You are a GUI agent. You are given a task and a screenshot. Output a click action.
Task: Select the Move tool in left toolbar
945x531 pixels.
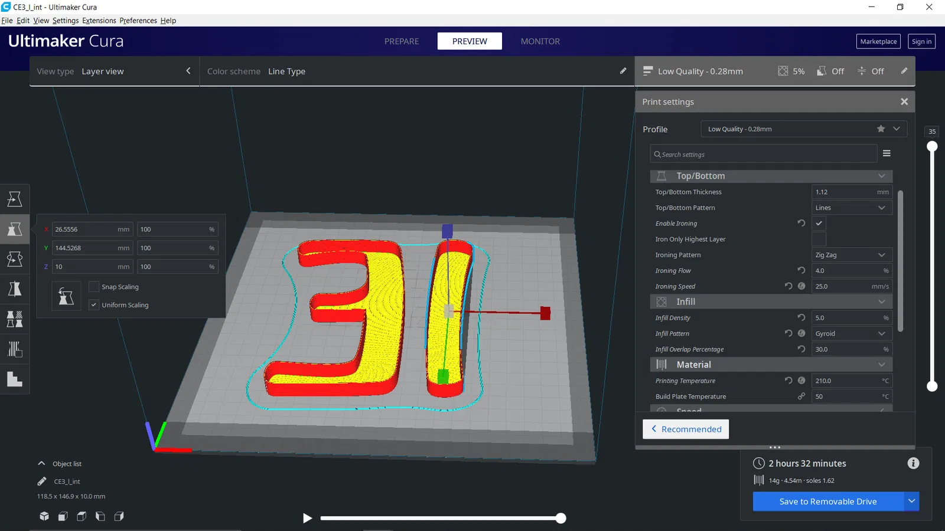pos(15,199)
